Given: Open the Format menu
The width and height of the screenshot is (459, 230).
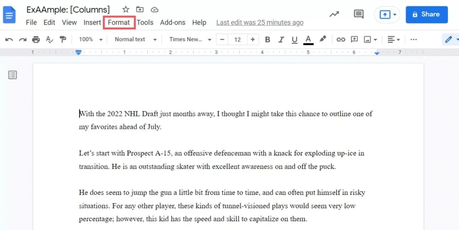Looking at the screenshot, I should [119, 22].
